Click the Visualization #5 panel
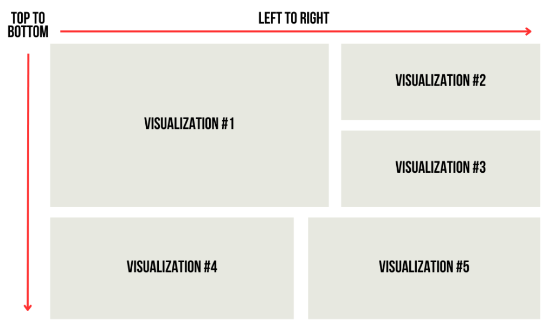The image size is (555, 331). click(424, 268)
